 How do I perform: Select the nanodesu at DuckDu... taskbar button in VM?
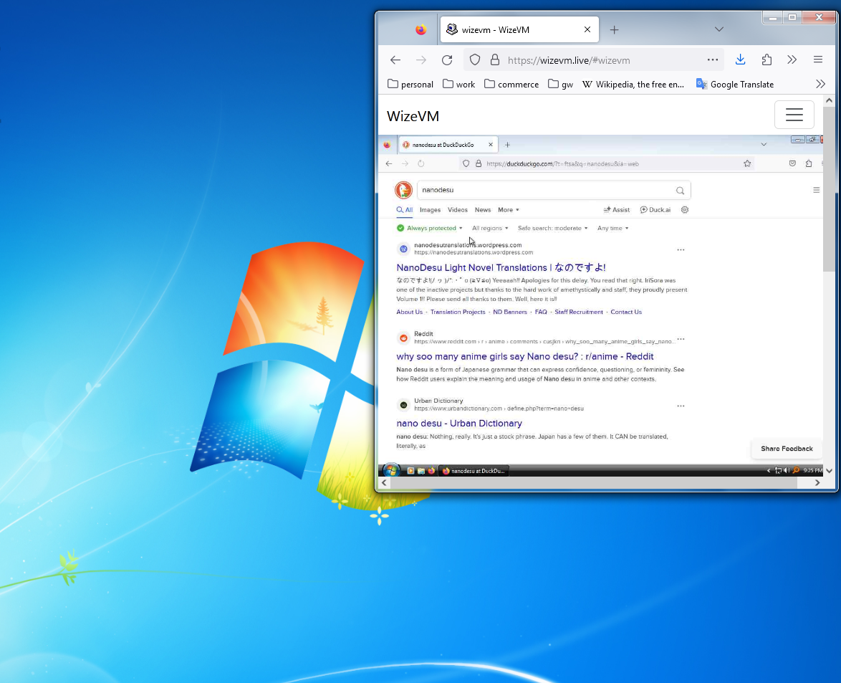(474, 471)
